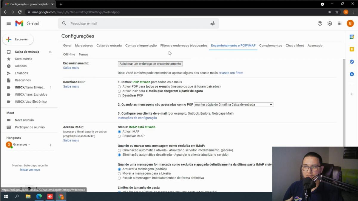Open the Avançado tab

pos(315,46)
